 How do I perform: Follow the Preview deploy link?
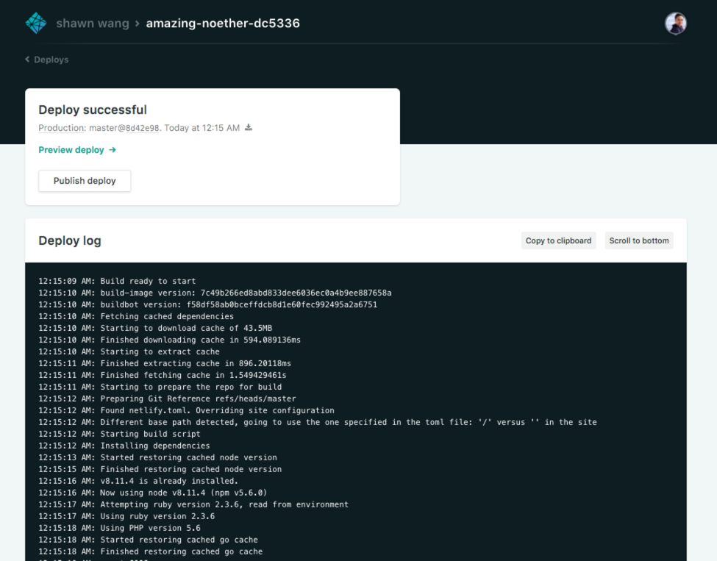72,150
